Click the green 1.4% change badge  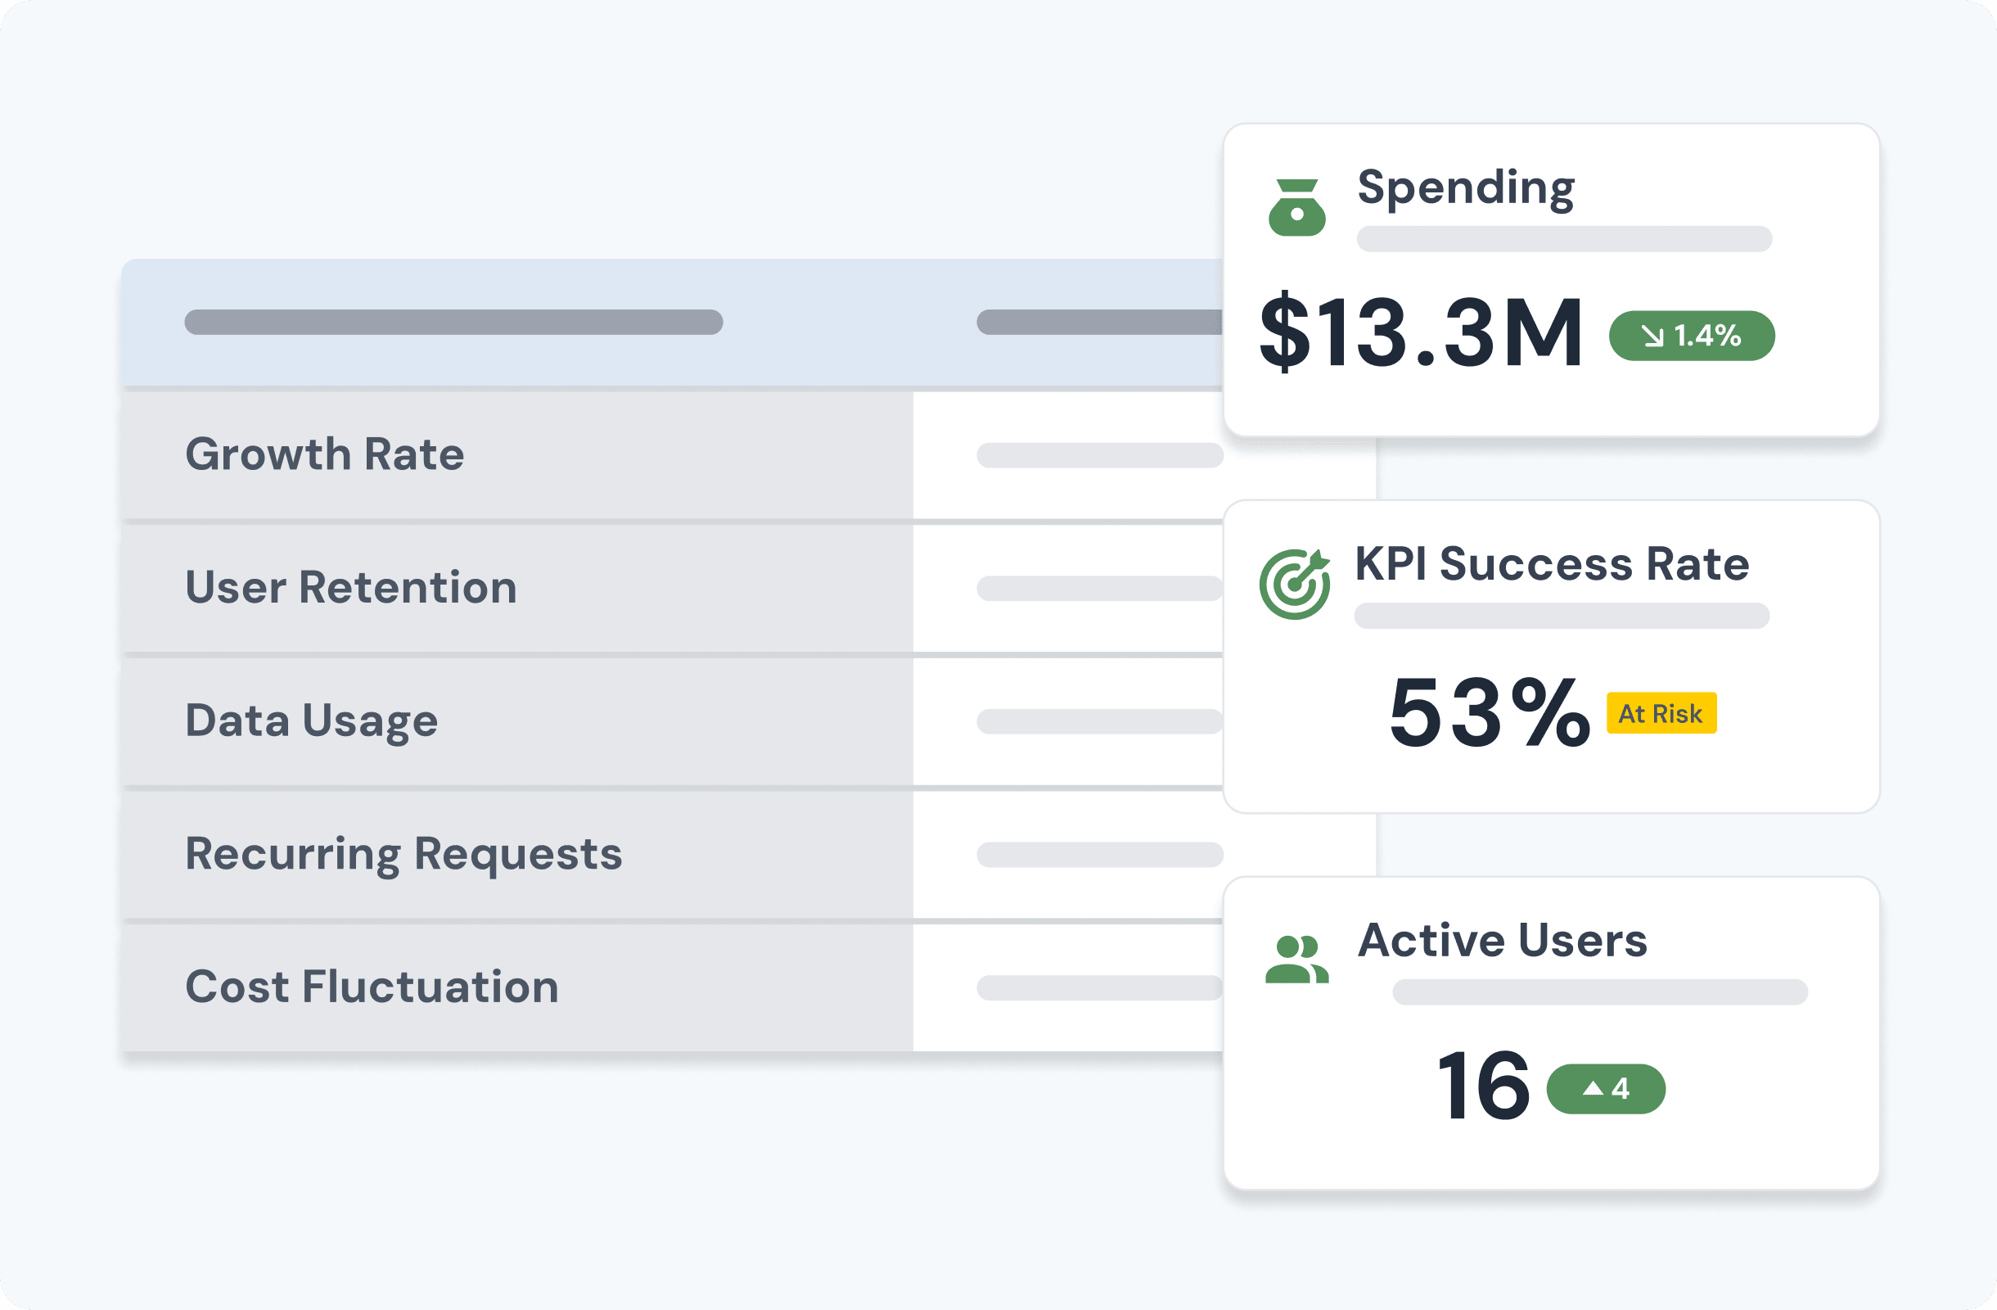pyautogui.click(x=1692, y=336)
